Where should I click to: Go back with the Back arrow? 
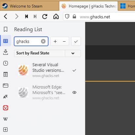point(6,17)
